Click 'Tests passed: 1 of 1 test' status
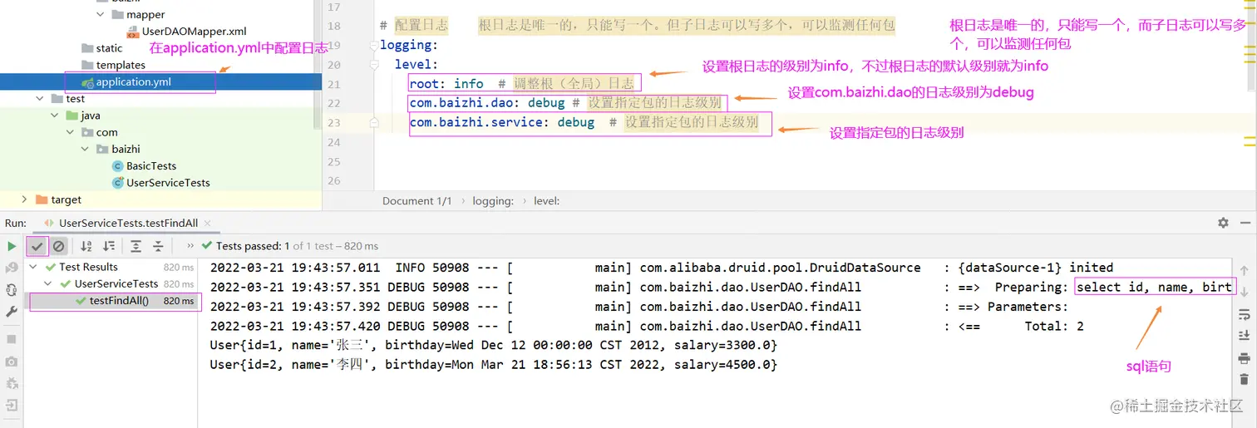This screenshot has width=1257, height=428. click(291, 246)
